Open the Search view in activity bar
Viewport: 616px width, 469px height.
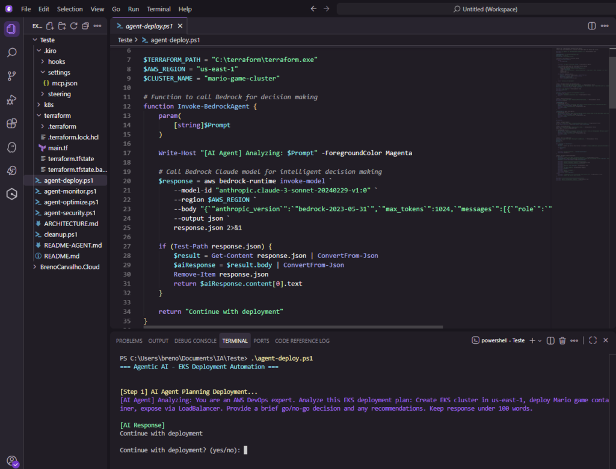(x=11, y=53)
